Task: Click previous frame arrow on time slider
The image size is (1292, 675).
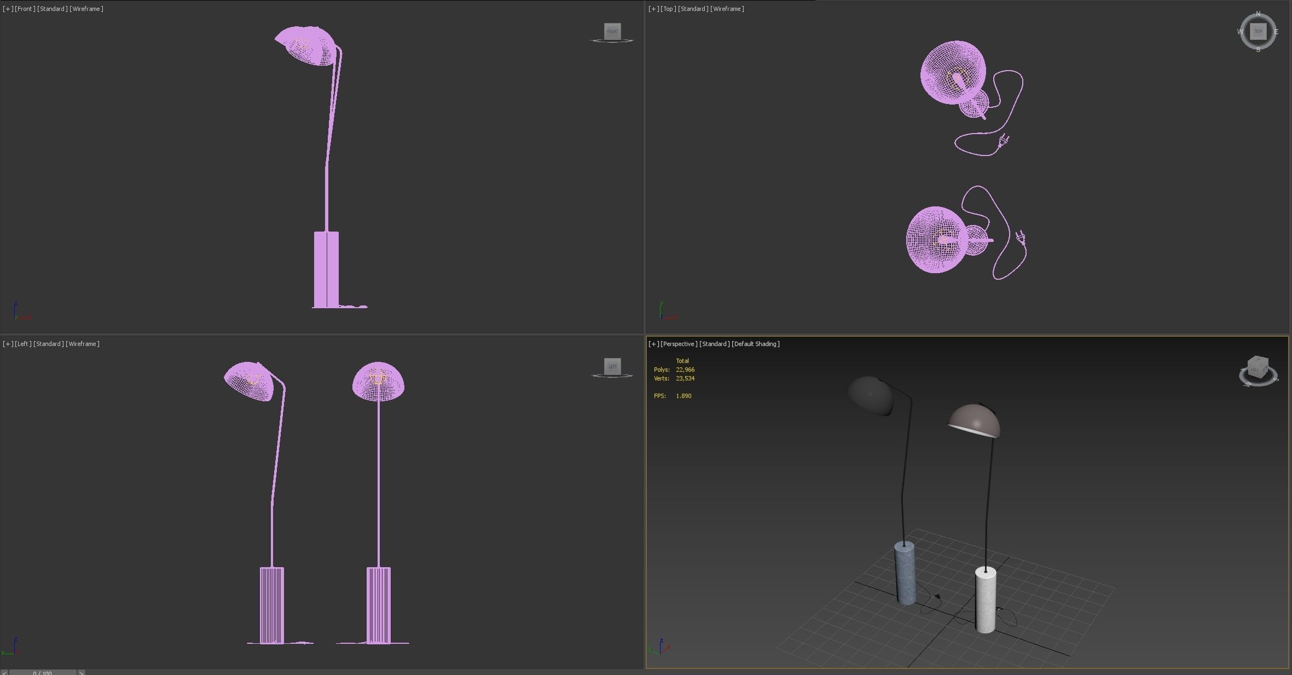Action: [x=4, y=672]
